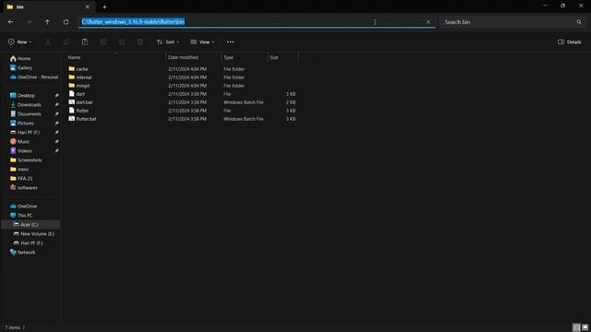Image resolution: width=591 pixels, height=332 pixels.
Task: Sort by the Name column header
Action: click(115, 57)
